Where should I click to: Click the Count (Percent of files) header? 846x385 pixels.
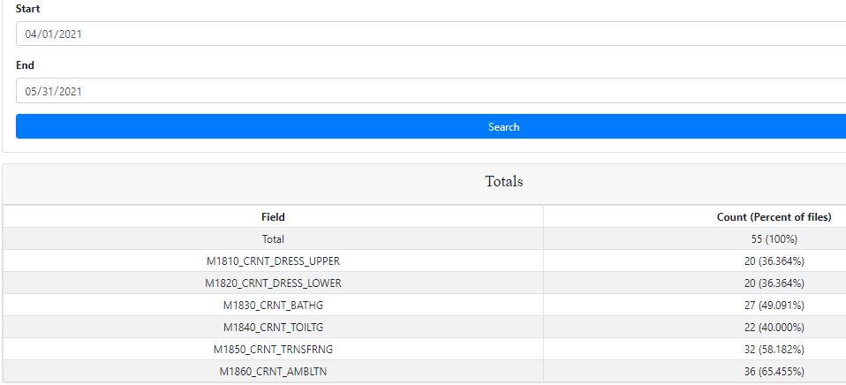pyautogui.click(x=774, y=217)
